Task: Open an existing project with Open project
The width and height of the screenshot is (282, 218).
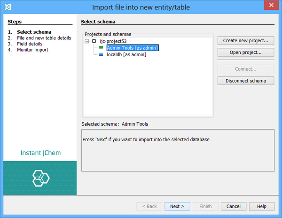Action: 246,52
